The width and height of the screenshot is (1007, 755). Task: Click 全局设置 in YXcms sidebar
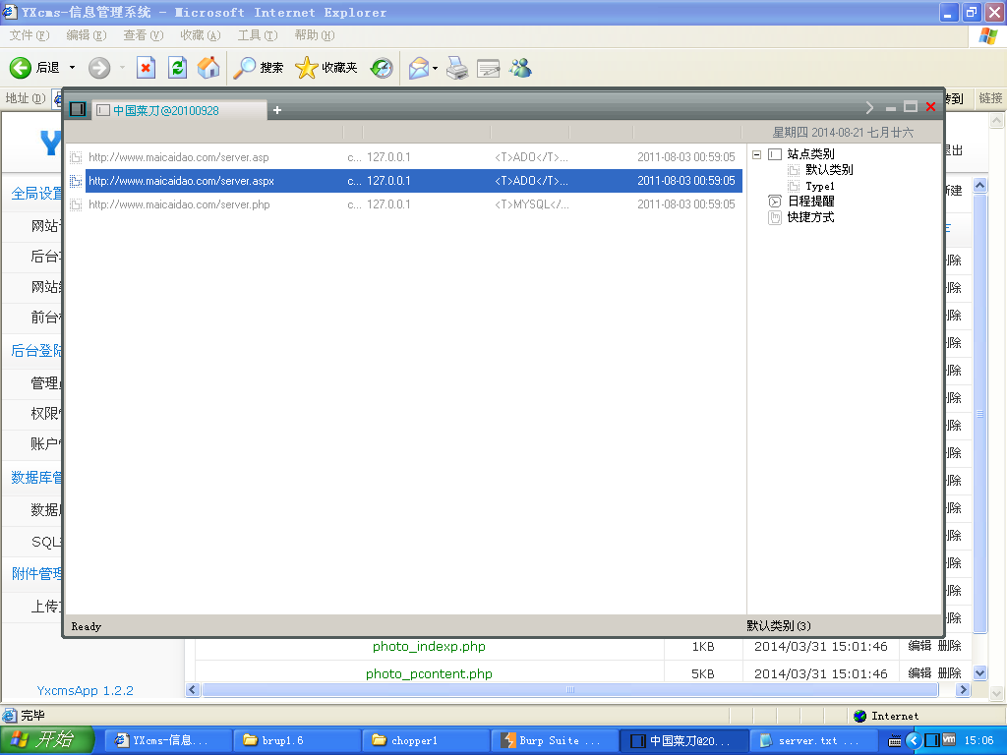click(36, 194)
